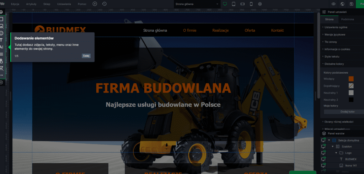
Task: Toggle visibility of Logo layer
Action: point(323,153)
